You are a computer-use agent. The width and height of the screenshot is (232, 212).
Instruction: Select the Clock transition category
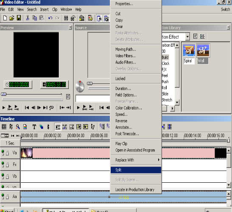tap(165, 64)
